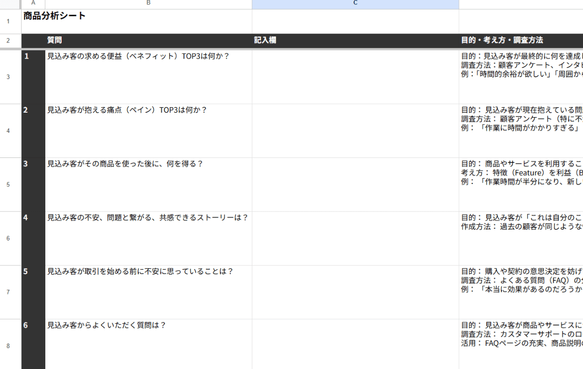583x369 pixels.
Task: Click the empty 記入欄 cell for question 1
Action: pyautogui.click(x=355, y=77)
